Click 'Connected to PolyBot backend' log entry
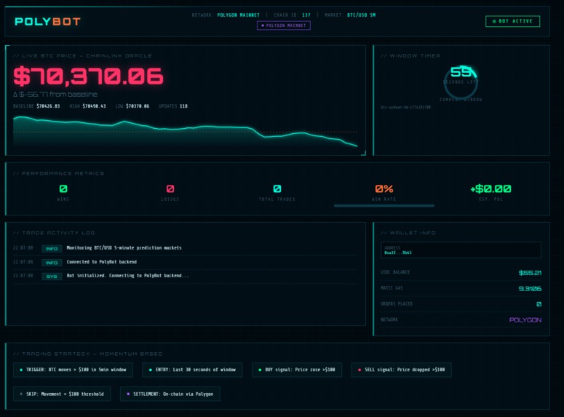This screenshot has width=564, height=417. pos(102,262)
